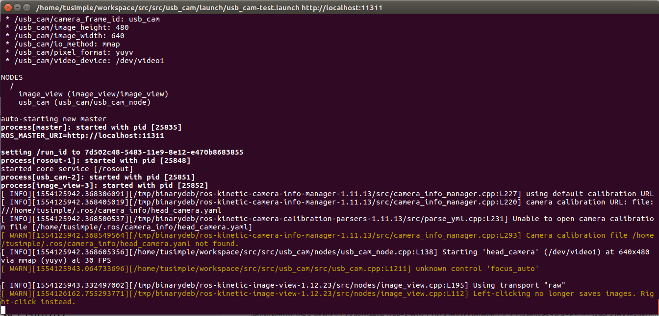The image size is (659, 316).
Task: Click the camera_frame_id: usb_cam parameter line
Action: (x=82, y=19)
